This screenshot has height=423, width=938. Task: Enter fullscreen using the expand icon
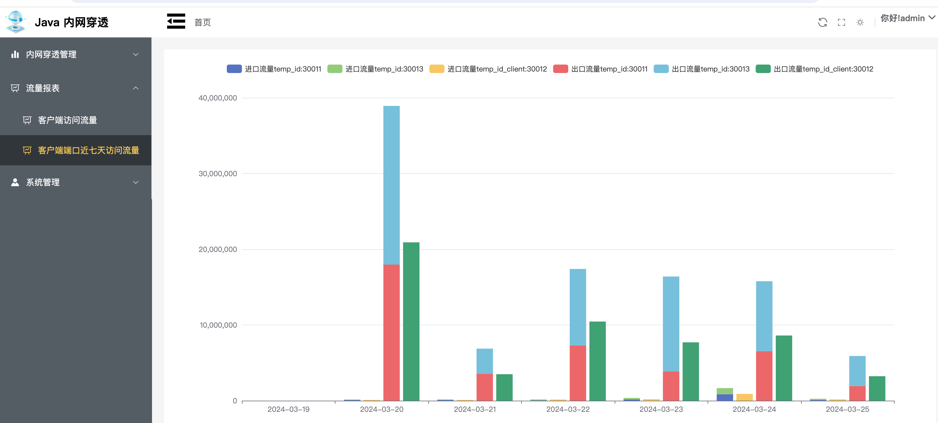[x=841, y=23]
